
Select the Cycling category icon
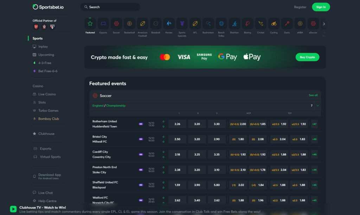274,23
